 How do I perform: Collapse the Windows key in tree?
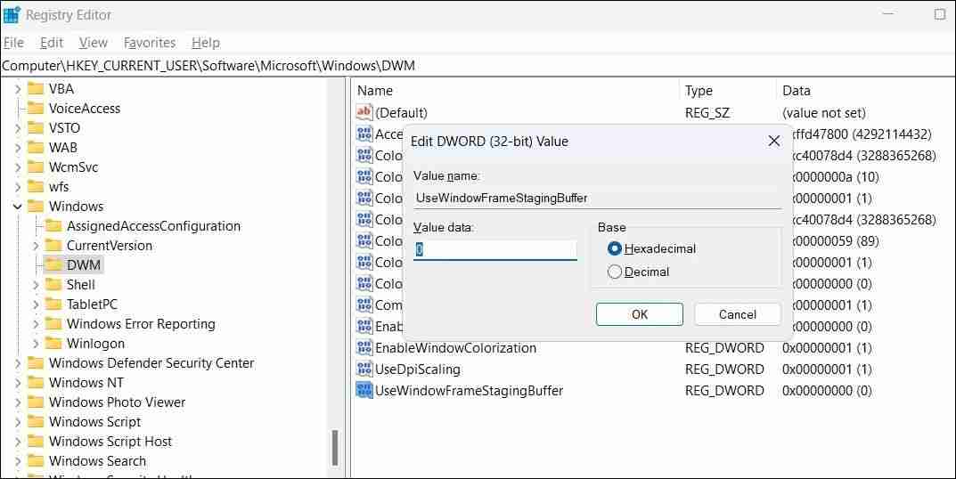pyautogui.click(x=18, y=207)
